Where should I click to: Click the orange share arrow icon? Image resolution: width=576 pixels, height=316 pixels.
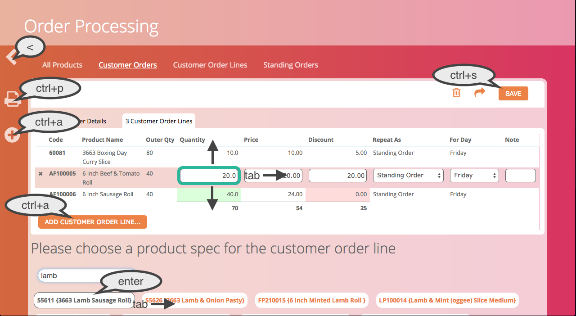click(480, 93)
